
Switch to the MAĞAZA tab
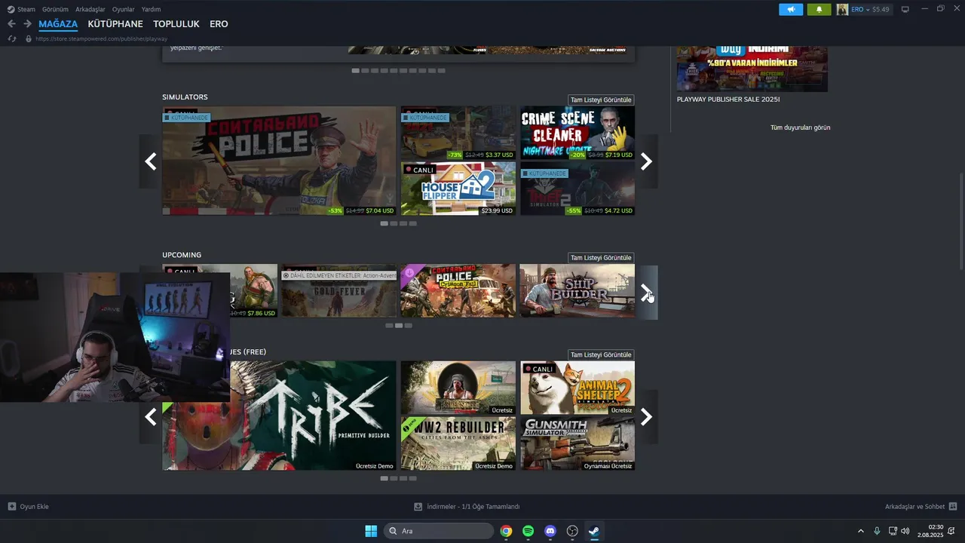(58, 24)
